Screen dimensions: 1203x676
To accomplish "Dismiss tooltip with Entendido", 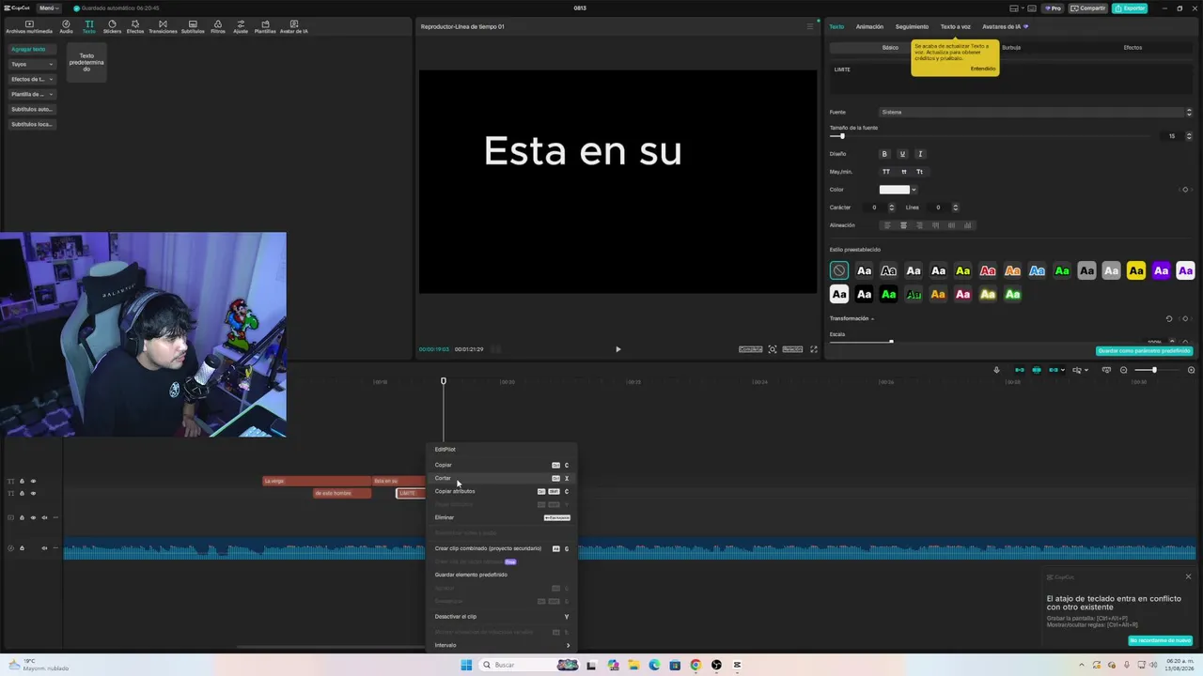I will point(983,69).
